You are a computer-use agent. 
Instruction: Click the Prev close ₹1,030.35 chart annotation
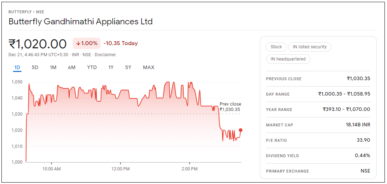pos(230,107)
